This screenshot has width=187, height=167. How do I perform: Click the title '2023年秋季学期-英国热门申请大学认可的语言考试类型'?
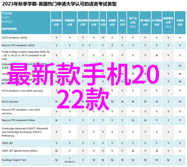pos(59,4)
